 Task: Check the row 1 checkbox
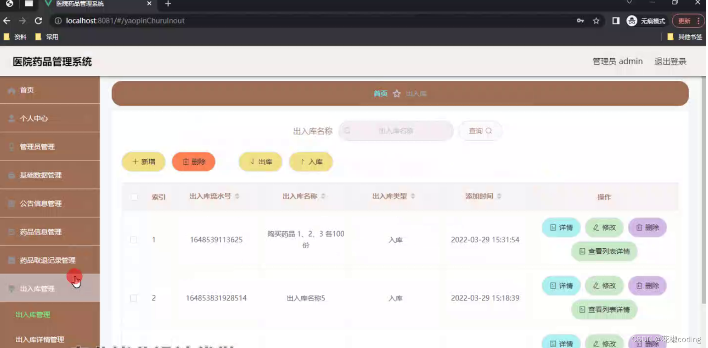[133, 240]
